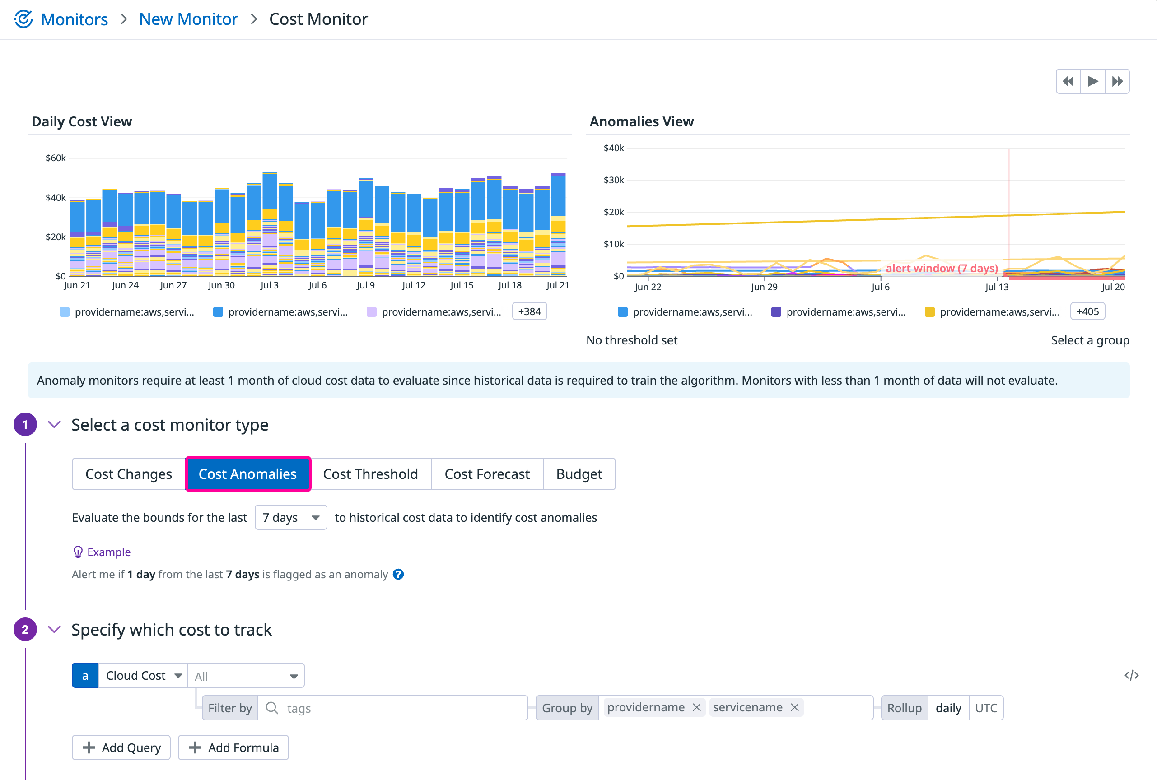Remove the servicename group-by tag
Screen dimensions: 1157x780
tap(795, 707)
